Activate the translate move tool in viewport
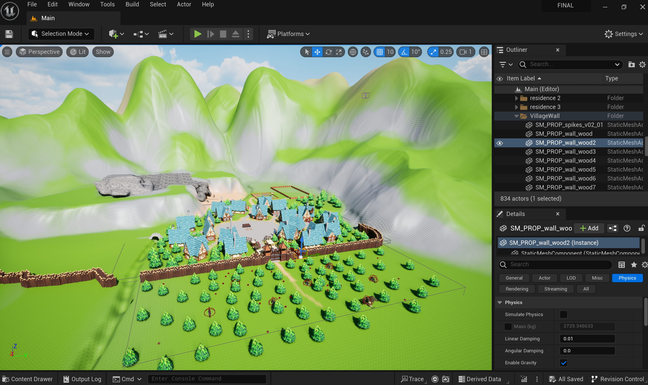The image size is (648, 385). point(317,52)
